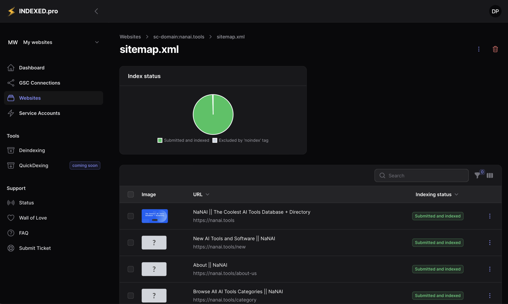Screen dimensions: 508x304
Task: Toggle Submitted and indexed legend item
Action: [183, 140]
